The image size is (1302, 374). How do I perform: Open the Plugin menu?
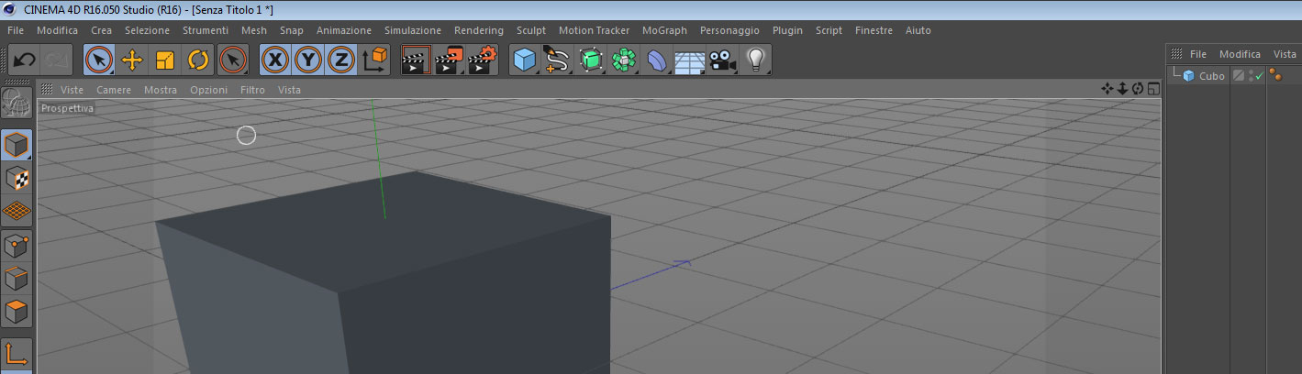(x=787, y=30)
